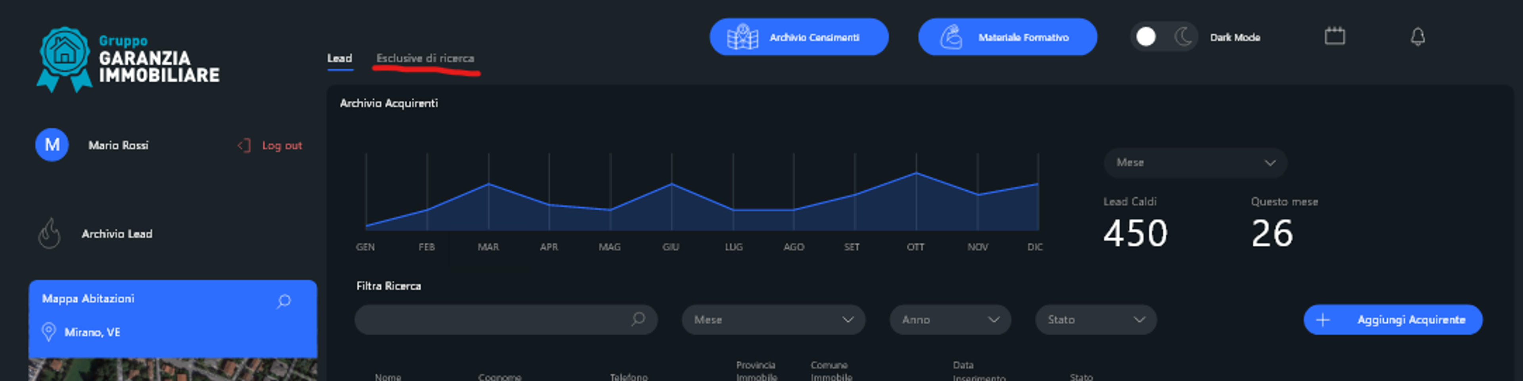Toggle the Dark Mode switch
Viewport: 1523px width, 381px height.
click(1164, 36)
